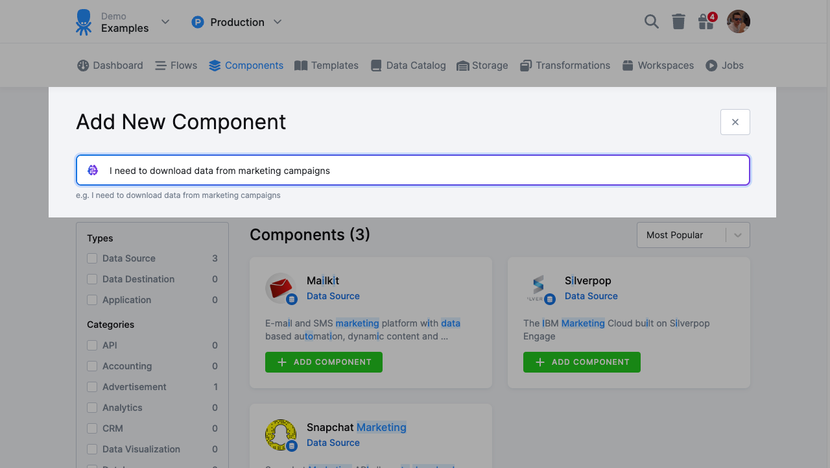Viewport: 830px width, 468px height.
Task: Click the Keboola octopus logo
Action: pyautogui.click(x=84, y=21)
